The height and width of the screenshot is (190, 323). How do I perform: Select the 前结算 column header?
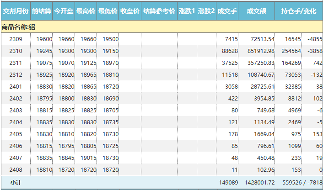coord(42,11)
